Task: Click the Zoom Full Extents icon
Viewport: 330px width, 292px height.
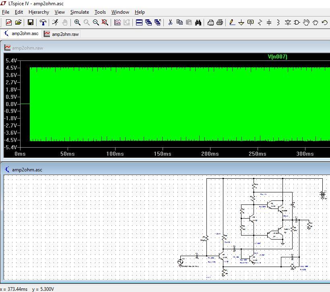Action: (x=105, y=22)
